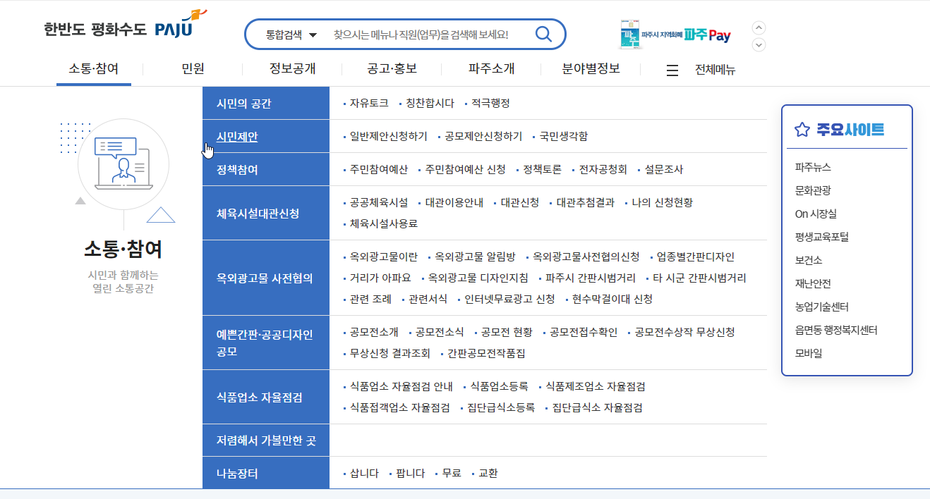Click the 시민제안 category
Screen dimensions: 930x499
tap(266, 137)
